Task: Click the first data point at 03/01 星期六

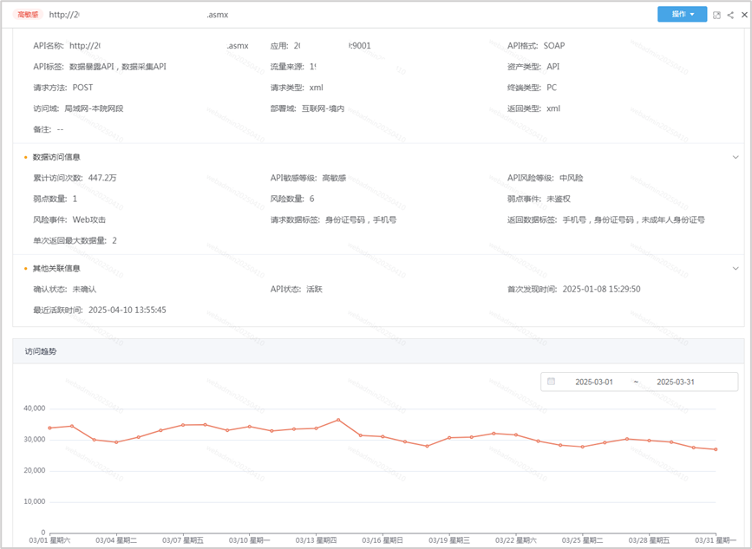Action: click(x=50, y=428)
